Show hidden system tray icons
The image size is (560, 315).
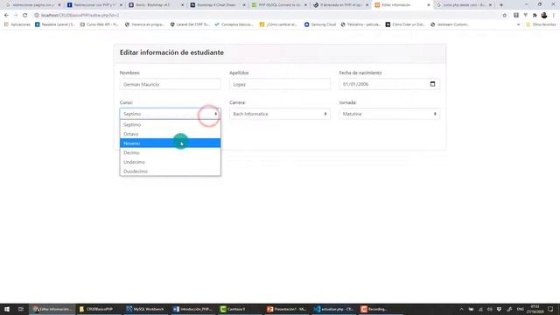(x=461, y=309)
